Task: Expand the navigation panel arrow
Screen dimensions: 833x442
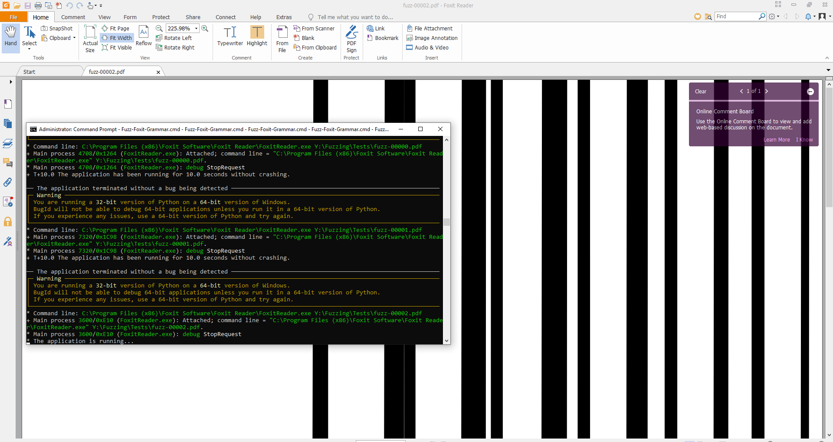Action: coord(11,82)
